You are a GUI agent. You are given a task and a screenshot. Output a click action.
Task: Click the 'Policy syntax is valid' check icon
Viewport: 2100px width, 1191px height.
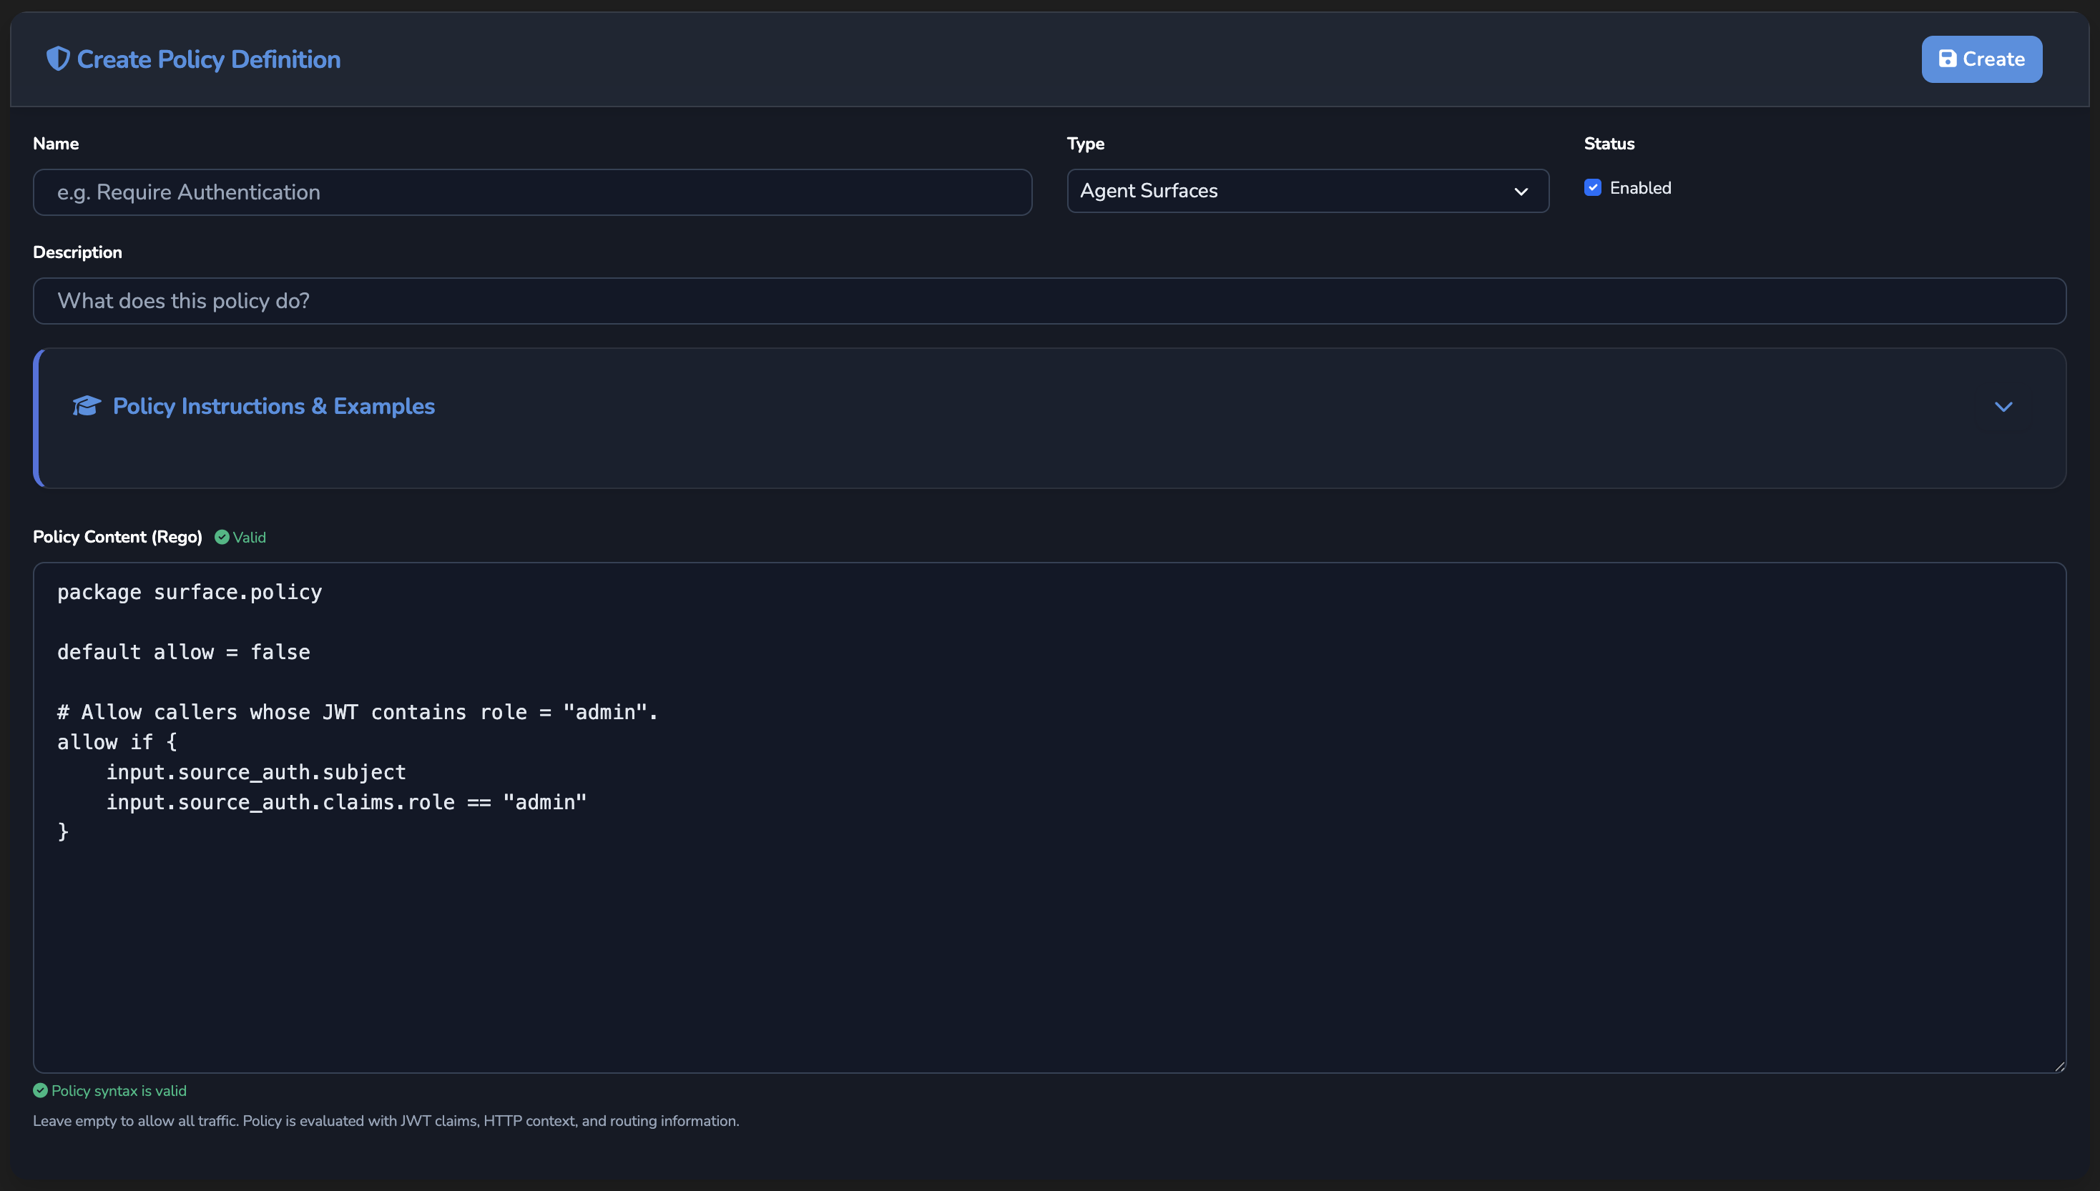40,1090
